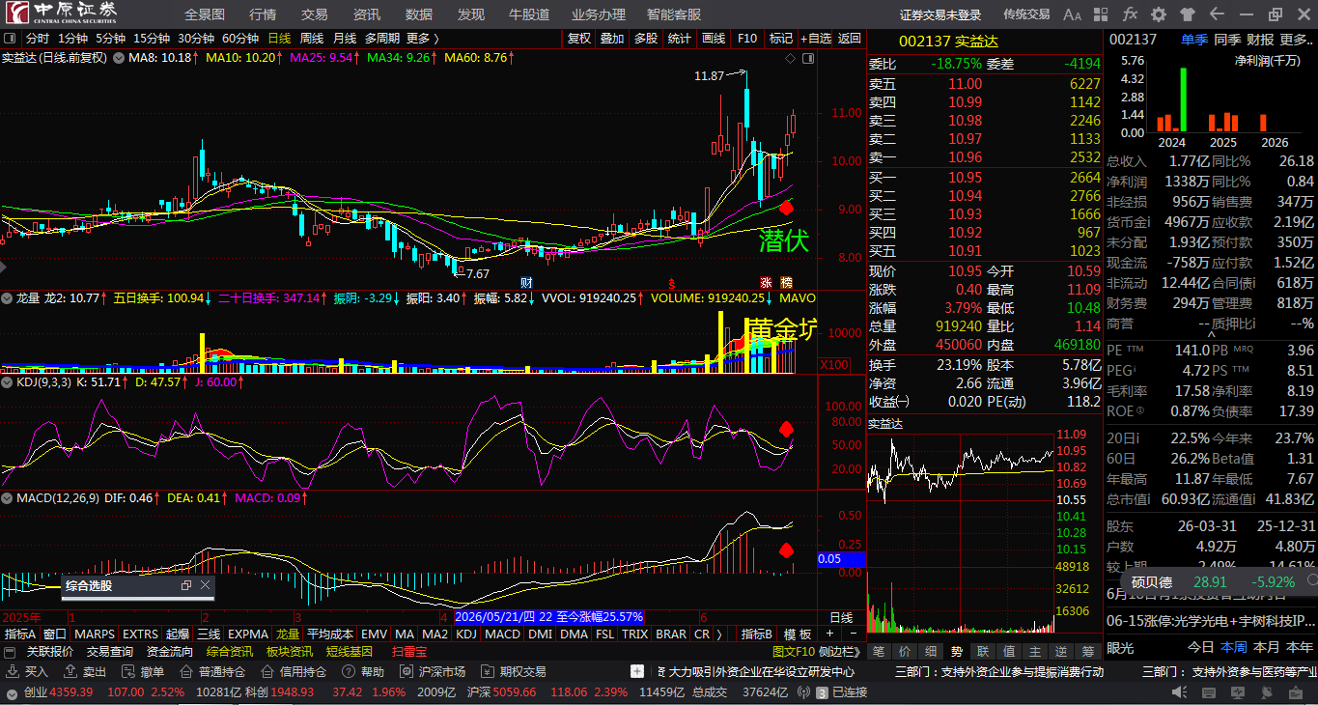
Task: Open the 数据 menu
Action: click(419, 14)
